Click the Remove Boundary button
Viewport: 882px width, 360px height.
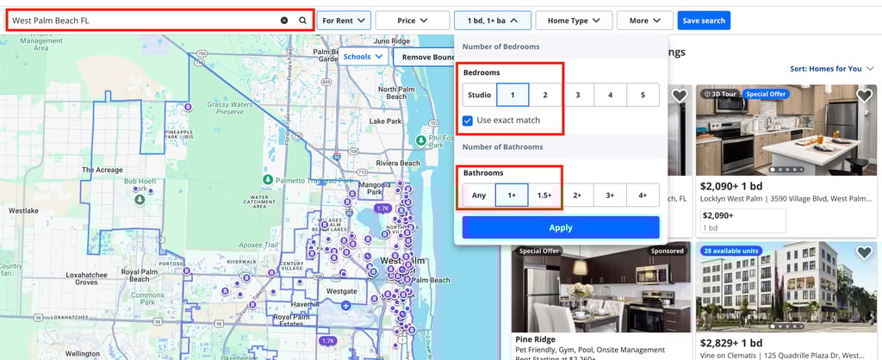425,57
